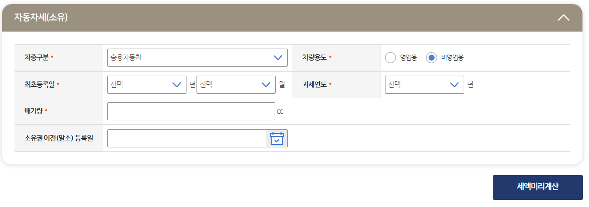The width and height of the screenshot is (589, 207).
Task: Open the 최초등록일 year dropdown
Action: (x=147, y=85)
